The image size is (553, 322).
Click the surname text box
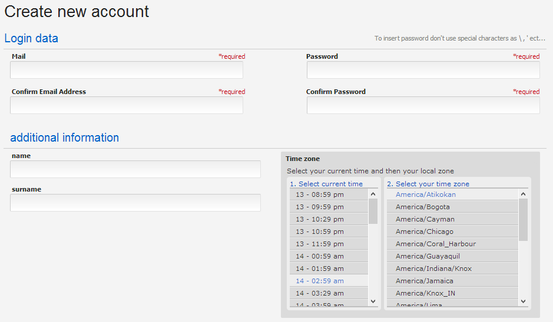point(135,203)
